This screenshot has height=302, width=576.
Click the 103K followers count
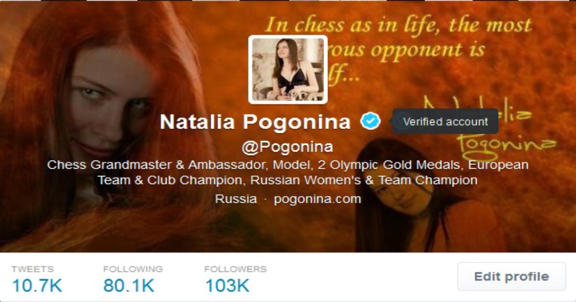coord(227,286)
